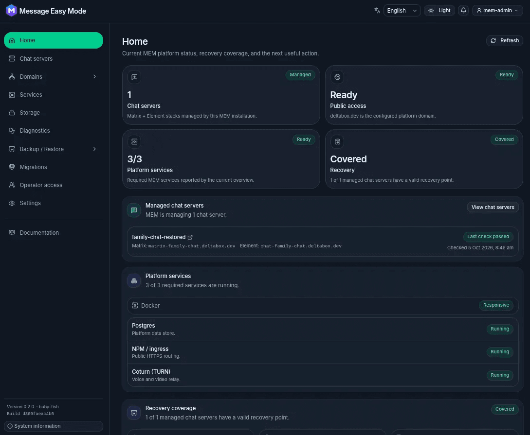Click Ready badge on Public access card
Viewport: 530px width, 435px height.
(506, 74)
